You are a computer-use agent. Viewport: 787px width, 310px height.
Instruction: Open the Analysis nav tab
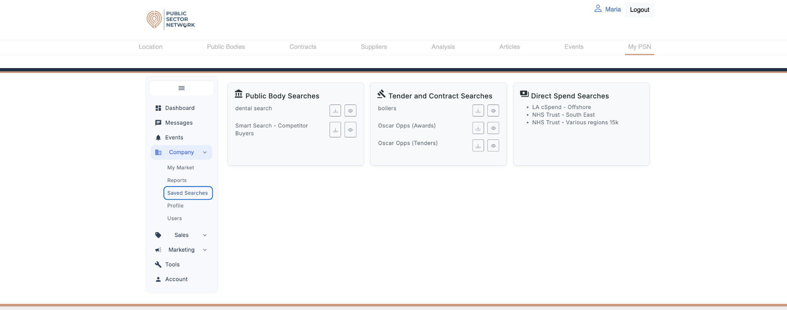point(443,47)
